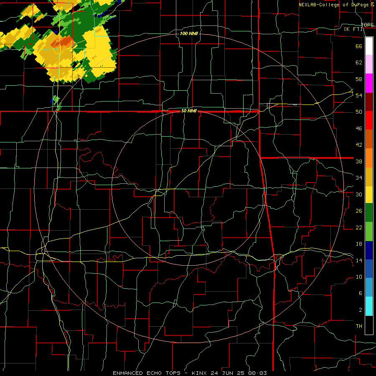Click the '50 NMI' range ring label
The width and height of the screenshot is (376, 376).
[x=189, y=111]
